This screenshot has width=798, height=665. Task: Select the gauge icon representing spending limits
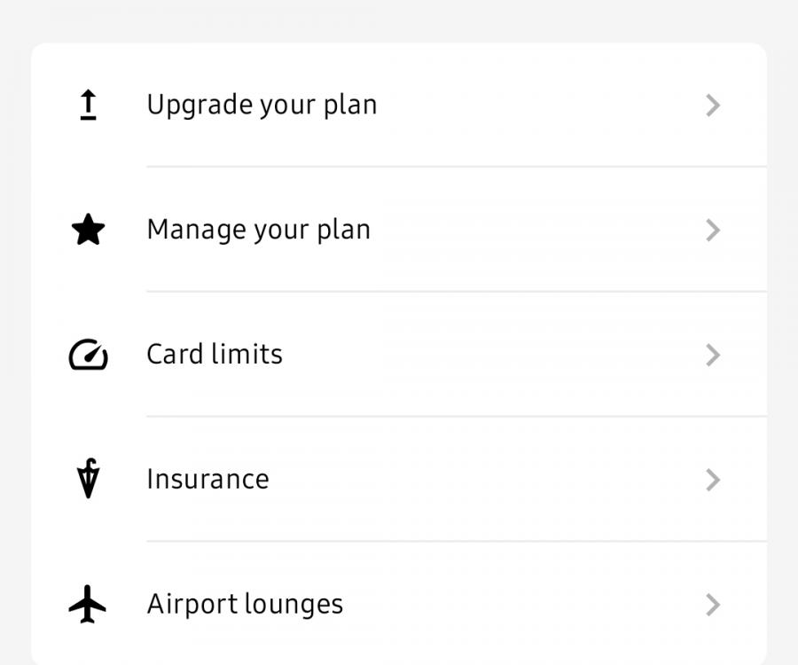[x=88, y=354]
